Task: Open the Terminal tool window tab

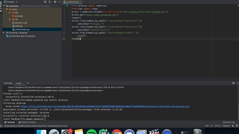Action: [x=9, y=122]
